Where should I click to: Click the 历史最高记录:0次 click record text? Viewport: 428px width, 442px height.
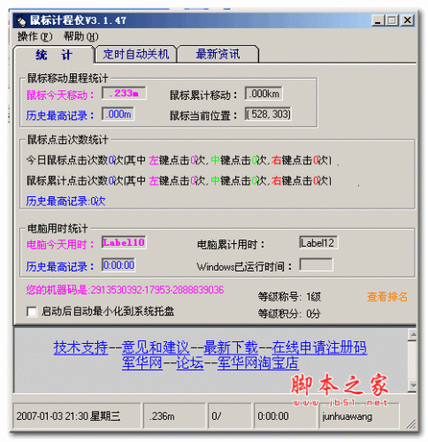65,201
